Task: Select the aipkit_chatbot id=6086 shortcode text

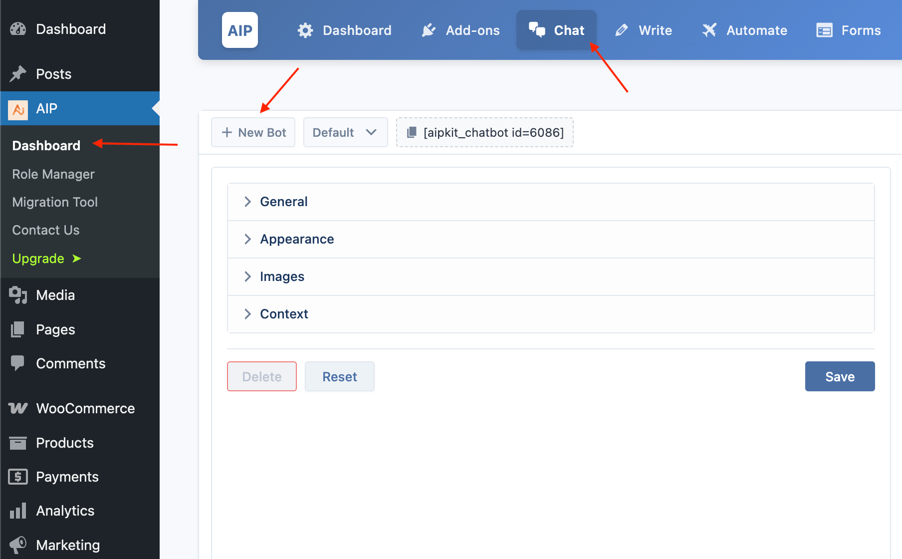Action: (493, 132)
